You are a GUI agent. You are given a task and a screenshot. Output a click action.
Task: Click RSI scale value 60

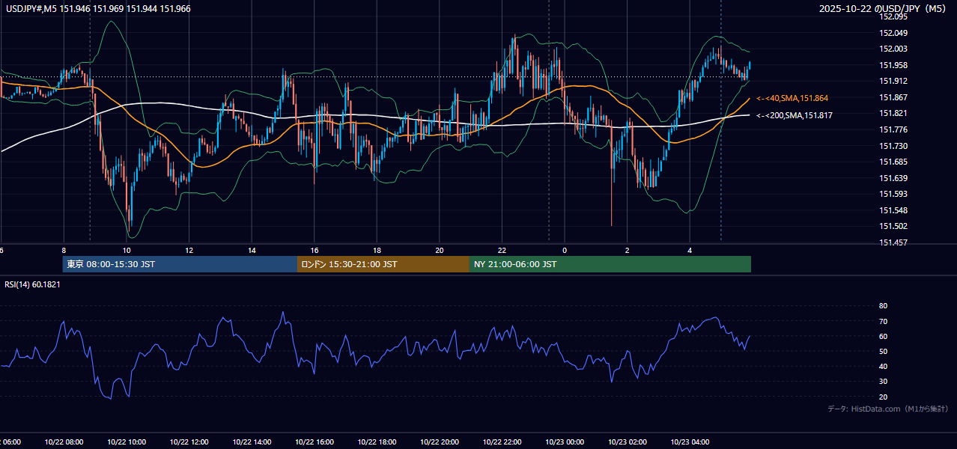[883, 336]
